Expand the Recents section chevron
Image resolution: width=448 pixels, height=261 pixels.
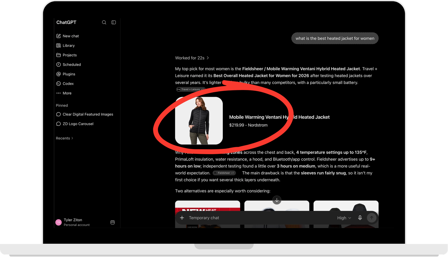[72, 138]
